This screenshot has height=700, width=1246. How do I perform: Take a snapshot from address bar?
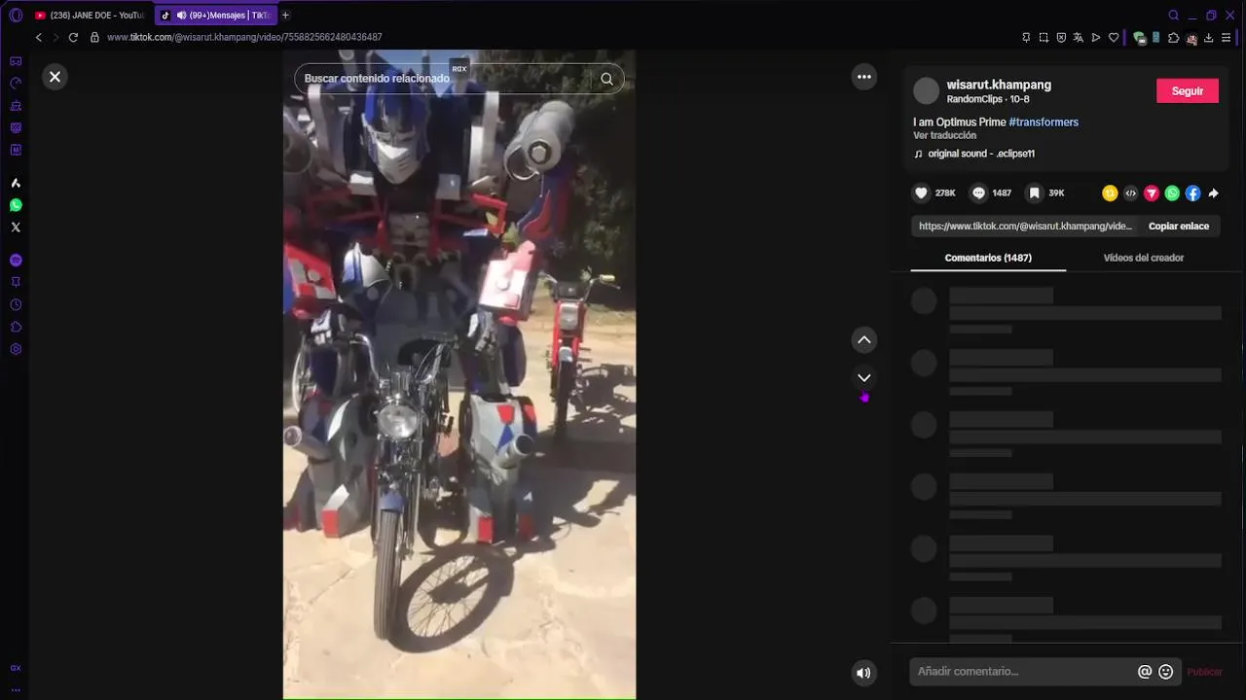(1044, 38)
